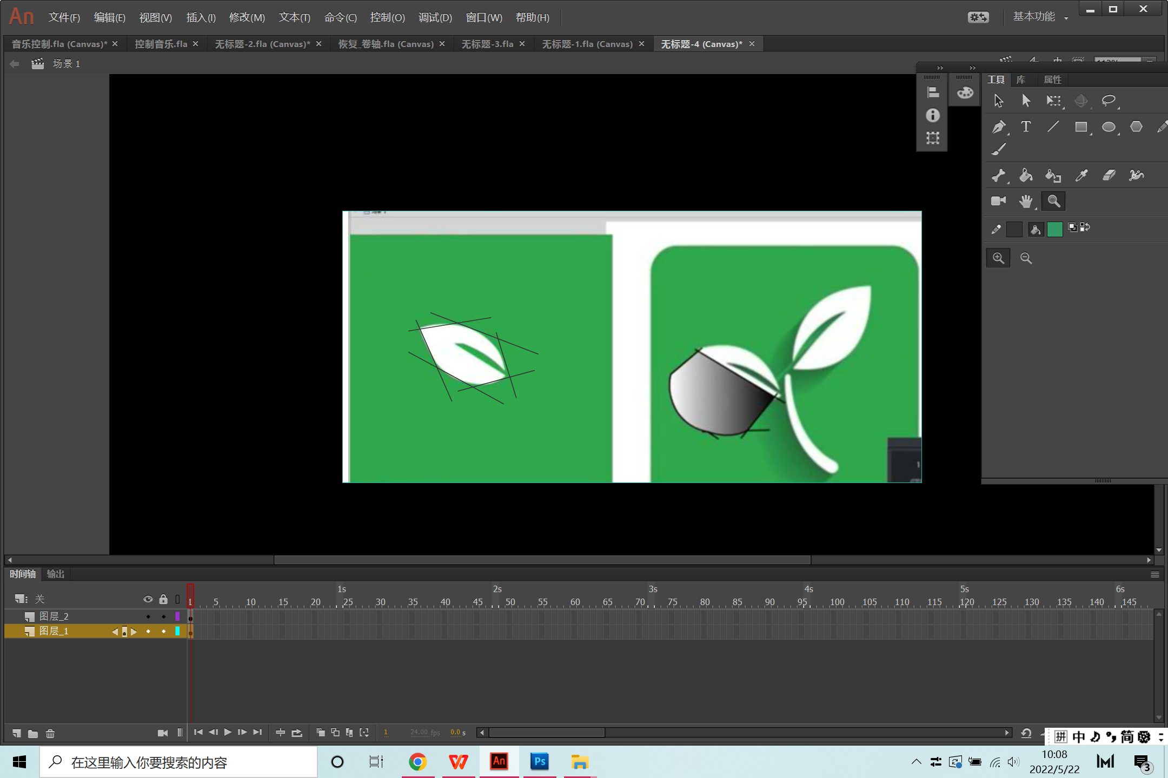This screenshot has height=778, width=1168.
Task: Click the green fill color swatch
Action: coord(1054,229)
